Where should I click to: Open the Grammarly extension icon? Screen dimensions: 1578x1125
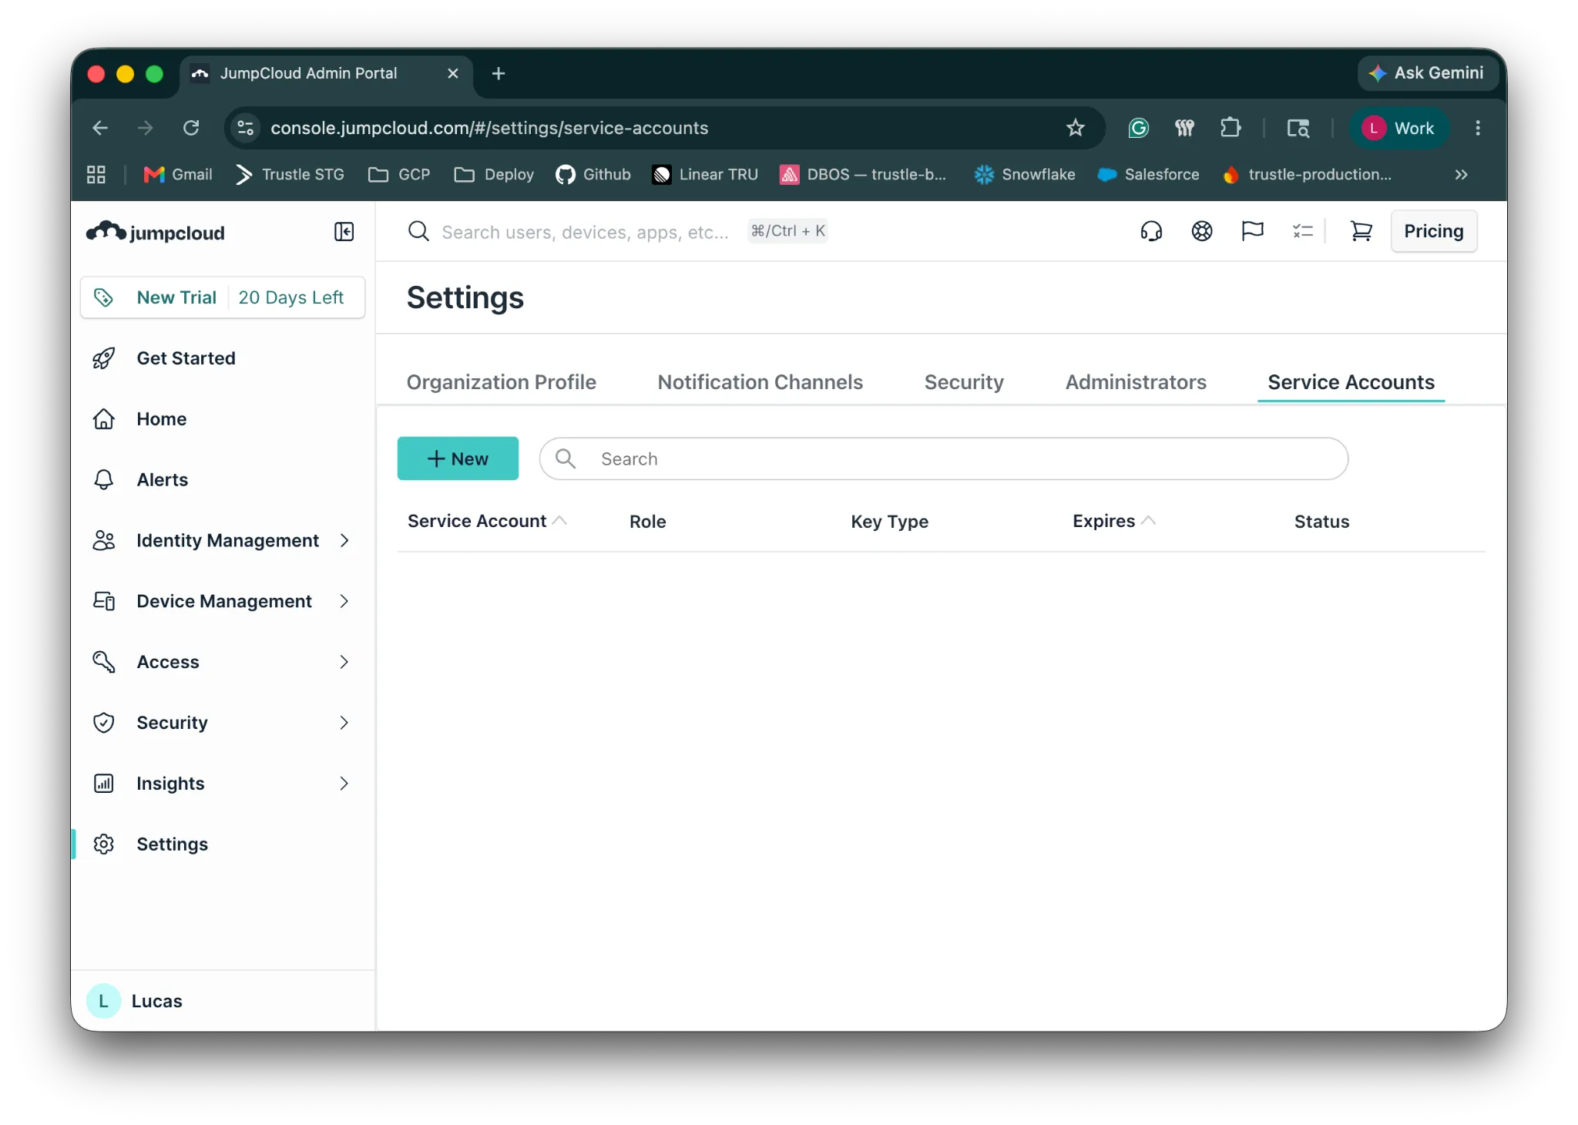[1139, 128]
